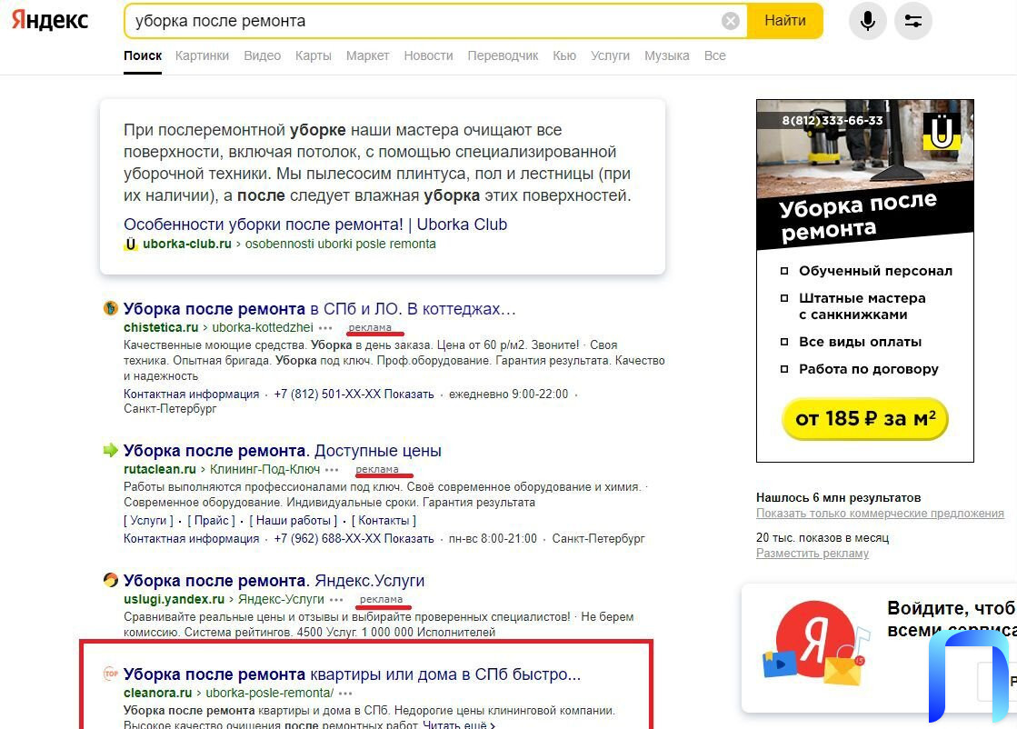The image size is (1017, 729).
Task: Click the uslugi.yandex.ru favicon
Action: (111, 580)
